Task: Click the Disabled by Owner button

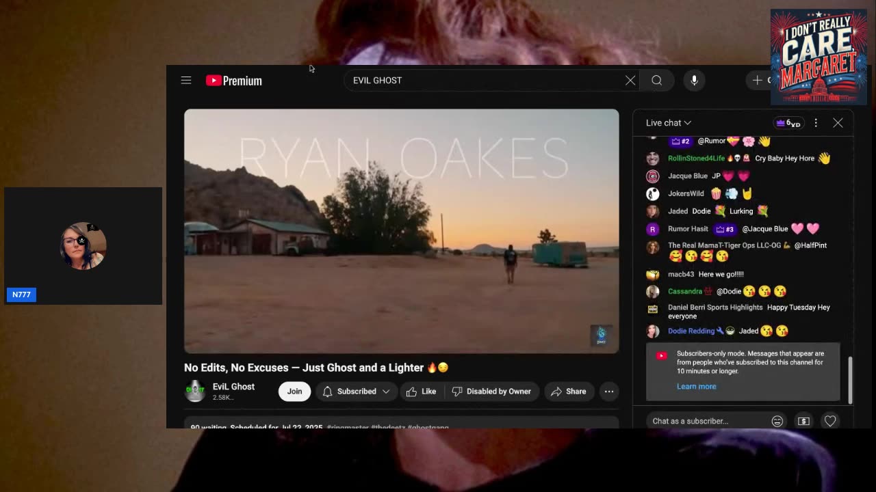Action: pyautogui.click(x=491, y=392)
